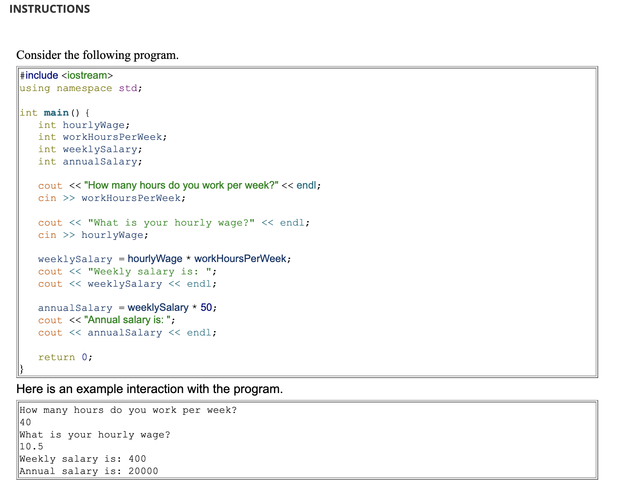Select the cin >> workHoursPerWeek statement
Image resolution: width=627 pixels, height=481 pixels.
click(x=111, y=198)
